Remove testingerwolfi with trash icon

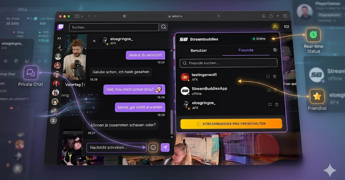pos(275,76)
